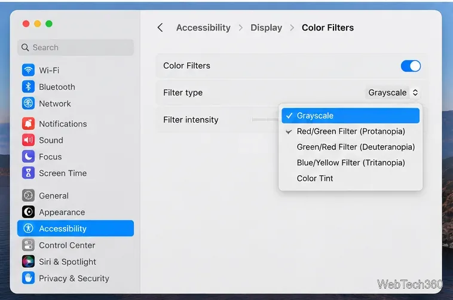
Task: Open General settings label
Action: [x=54, y=195]
